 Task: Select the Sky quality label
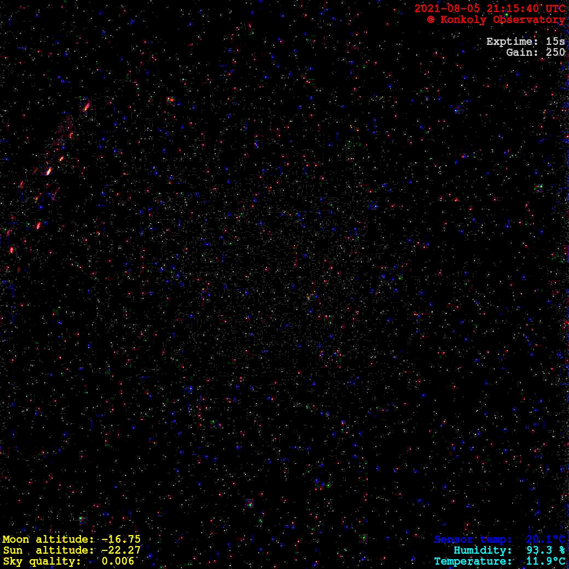(42, 561)
